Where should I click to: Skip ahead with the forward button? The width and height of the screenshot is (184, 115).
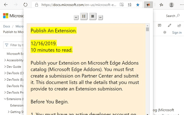click(100, 18)
